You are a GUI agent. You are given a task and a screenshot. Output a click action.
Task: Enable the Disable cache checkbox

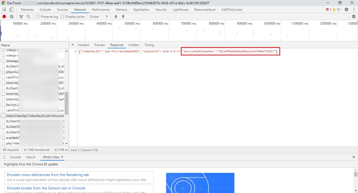[x=62, y=16]
